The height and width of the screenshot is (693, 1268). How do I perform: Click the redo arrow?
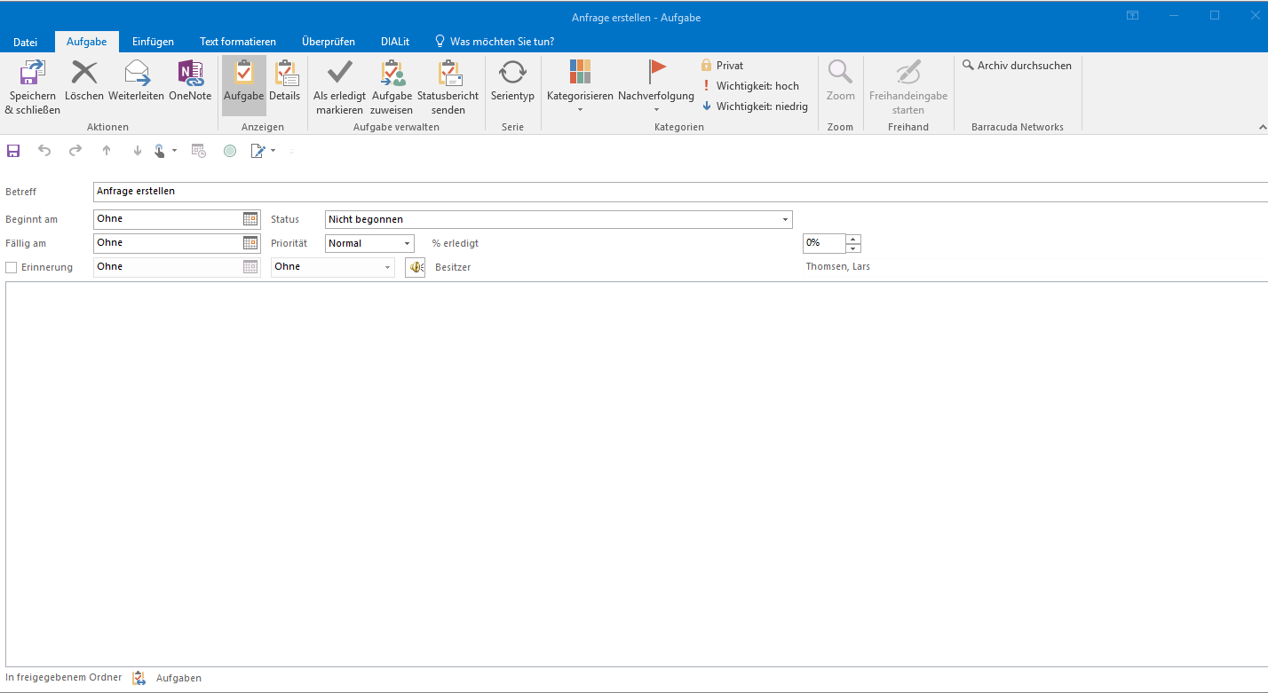(x=75, y=151)
